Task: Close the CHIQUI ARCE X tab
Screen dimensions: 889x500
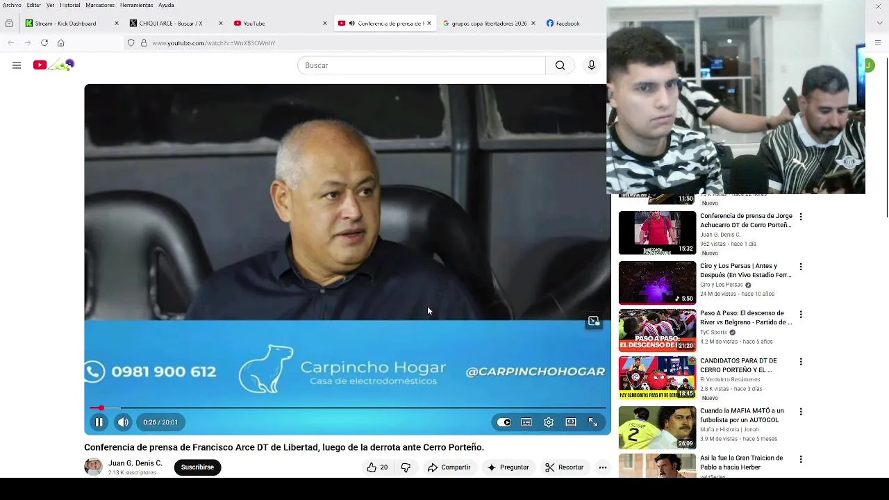Action: [x=221, y=23]
